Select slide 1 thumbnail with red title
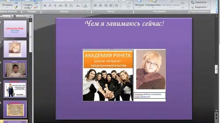Image resolution: width=220 pixels, height=123 pixels. click(x=15, y=29)
